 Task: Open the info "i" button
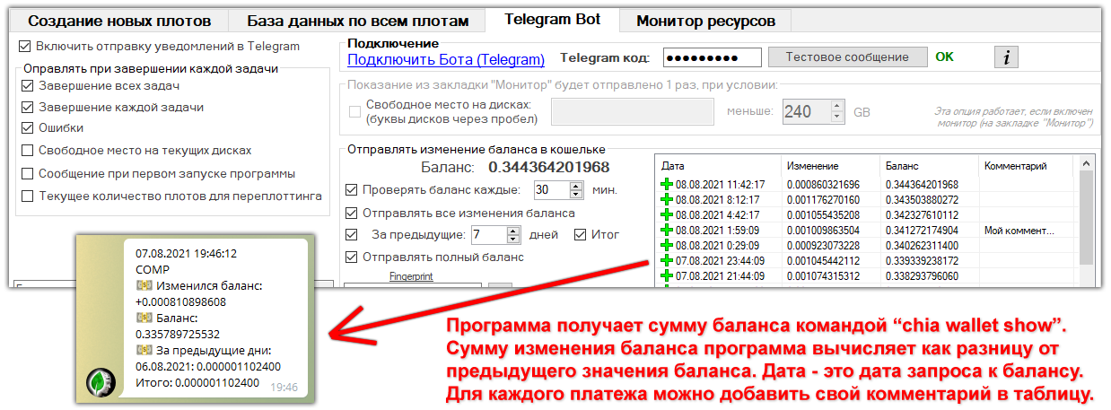coord(1006,57)
